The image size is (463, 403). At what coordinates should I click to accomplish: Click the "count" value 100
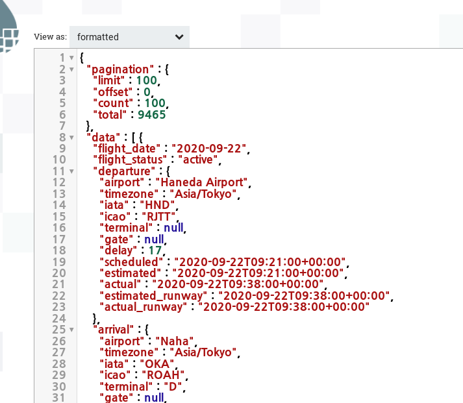(155, 103)
